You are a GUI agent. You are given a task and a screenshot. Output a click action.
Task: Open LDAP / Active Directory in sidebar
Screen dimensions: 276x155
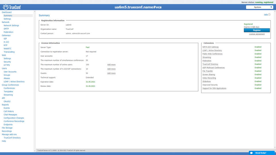14,82
